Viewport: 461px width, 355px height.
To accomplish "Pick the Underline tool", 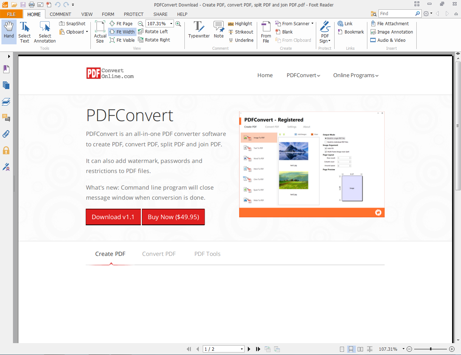I will [241, 40].
